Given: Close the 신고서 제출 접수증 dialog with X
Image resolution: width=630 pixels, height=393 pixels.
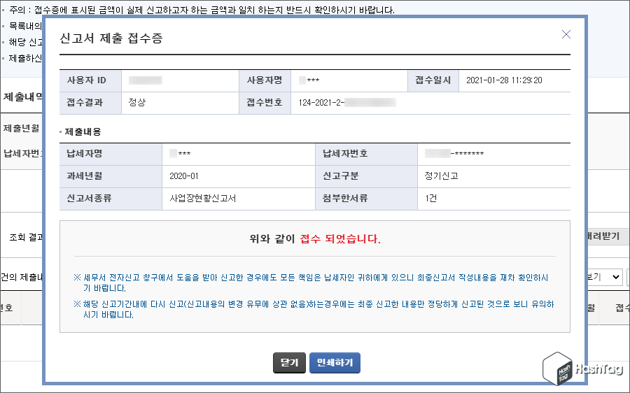Looking at the screenshot, I should 566,34.
